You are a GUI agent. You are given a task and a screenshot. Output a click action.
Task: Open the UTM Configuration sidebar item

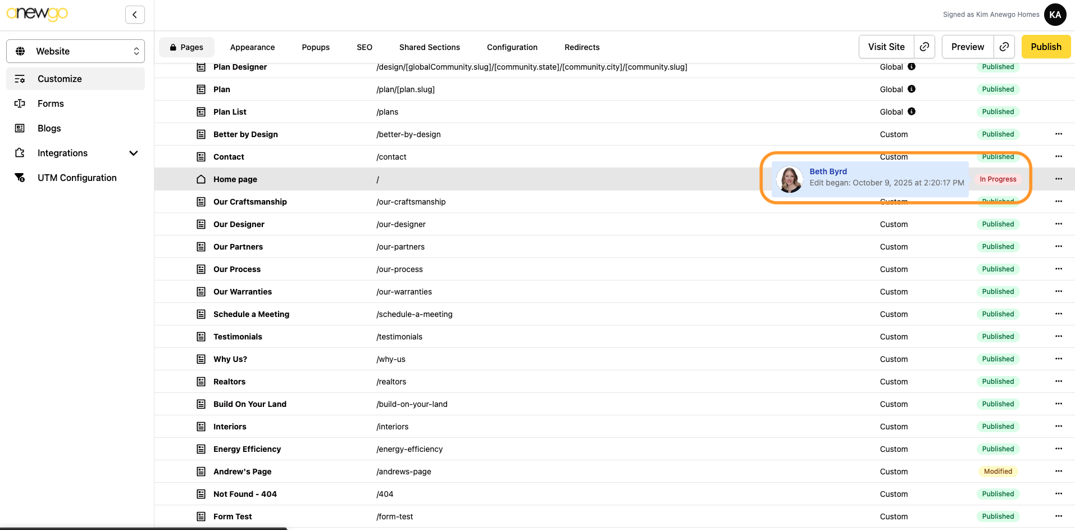(x=77, y=178)
